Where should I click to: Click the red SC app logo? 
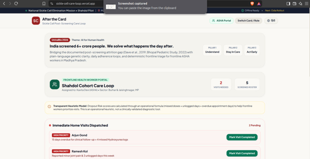(x=36, y=21)
